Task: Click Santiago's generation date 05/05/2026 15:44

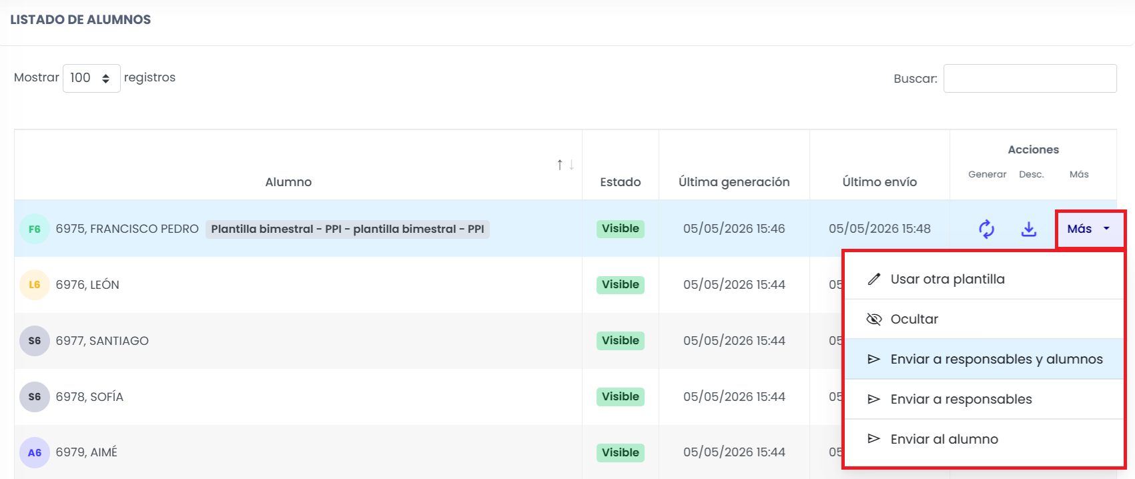Action: [x=734, y=341]
